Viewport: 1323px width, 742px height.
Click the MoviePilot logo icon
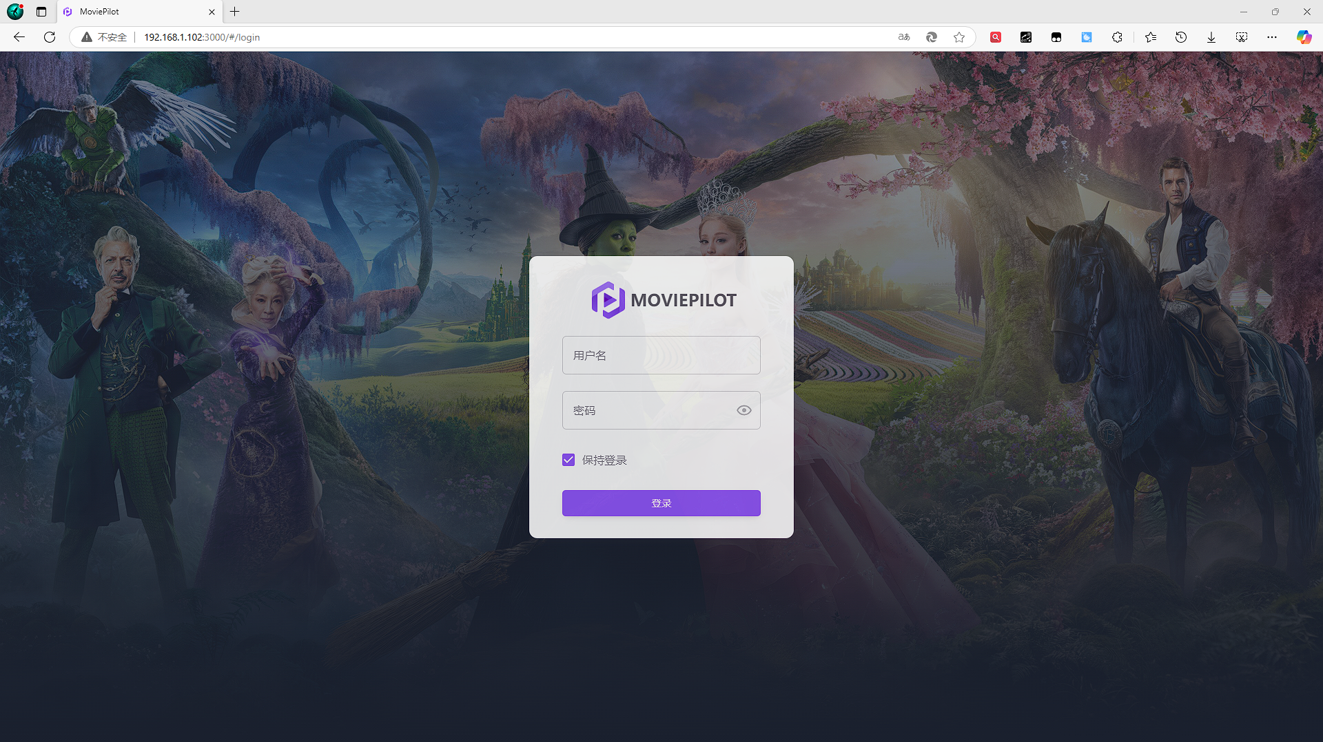pos(608,300)
